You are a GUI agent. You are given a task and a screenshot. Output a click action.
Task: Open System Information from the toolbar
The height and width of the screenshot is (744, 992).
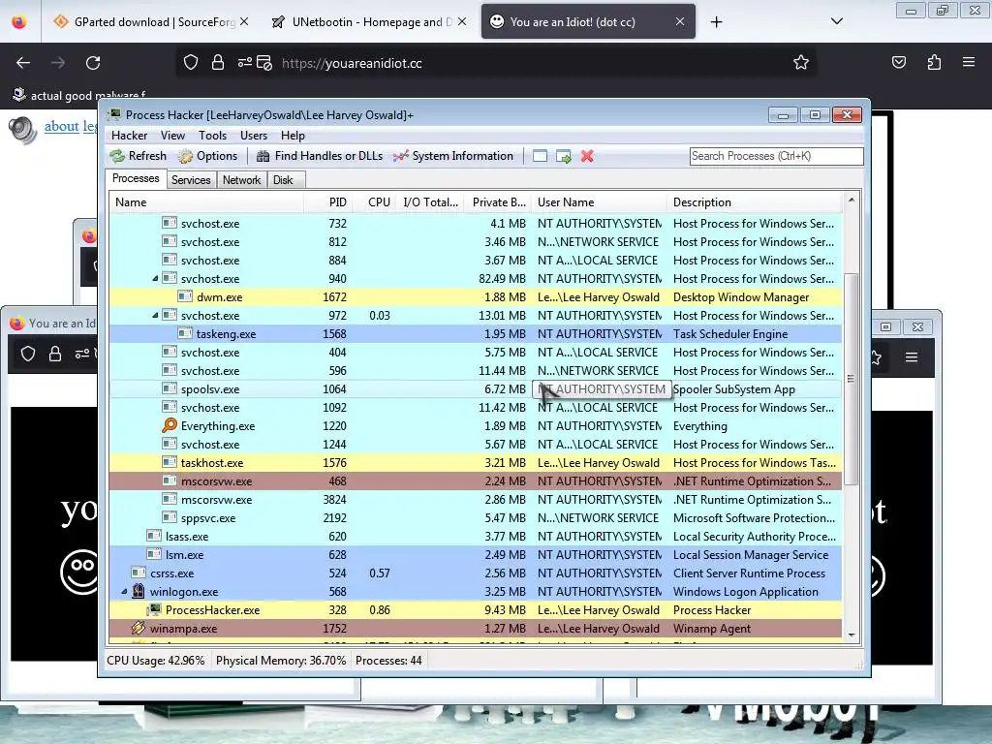453,156
